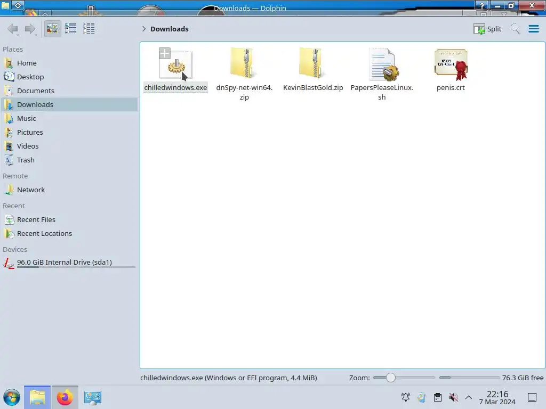The width and height of the screenshot is (546, 409).
Task: Open the search magnifier tool
Action: click(x=515, y=29)
